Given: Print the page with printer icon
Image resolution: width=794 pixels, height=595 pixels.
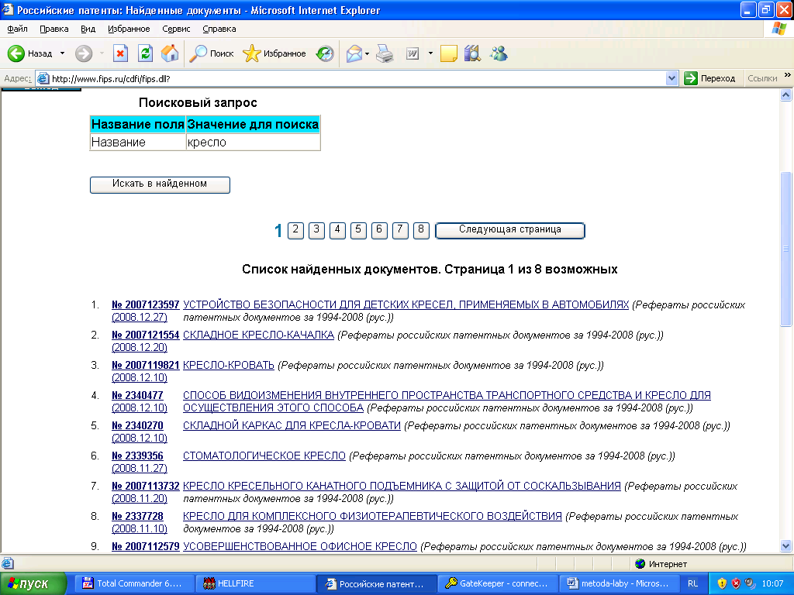Looking at the screenshot, I should pyautogui.click(x=385, y=53).
